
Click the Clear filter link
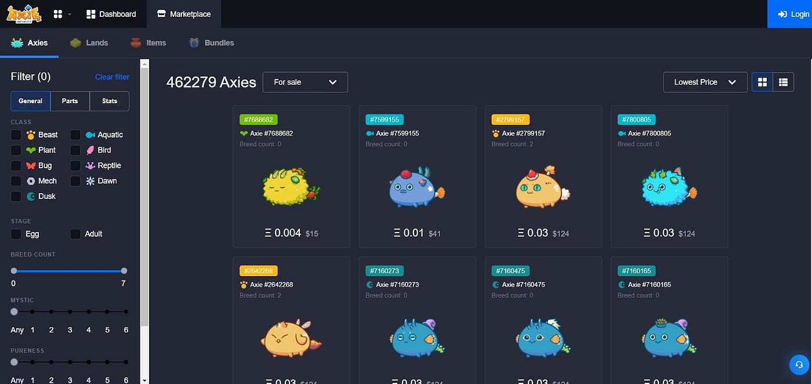tap(112, 77)
